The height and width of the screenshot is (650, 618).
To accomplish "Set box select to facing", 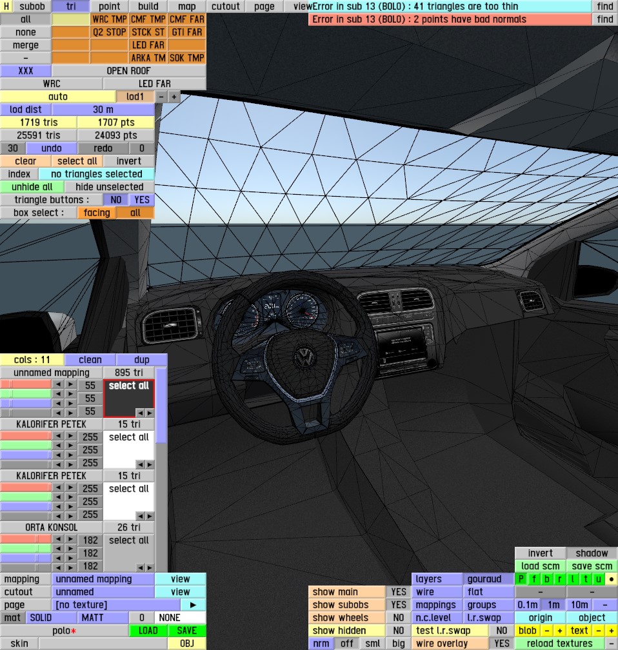I will pyautogui.click(x=97, y=213).
